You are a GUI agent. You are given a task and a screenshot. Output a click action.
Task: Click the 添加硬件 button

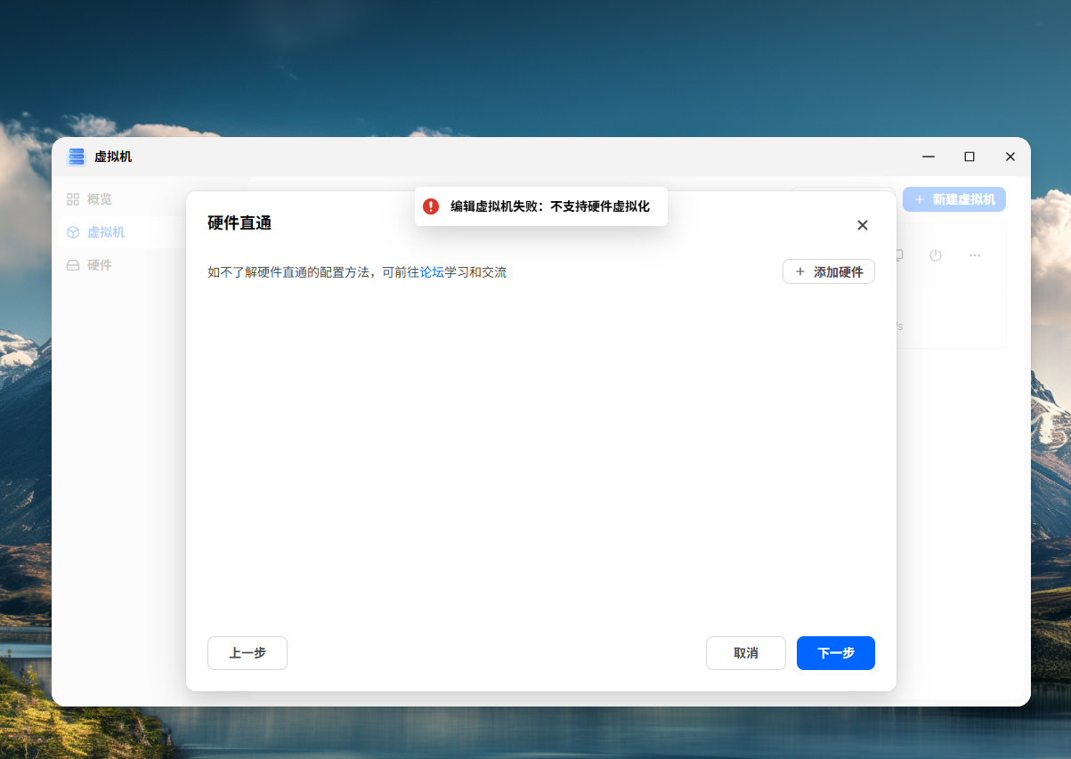tap(829, 271)
